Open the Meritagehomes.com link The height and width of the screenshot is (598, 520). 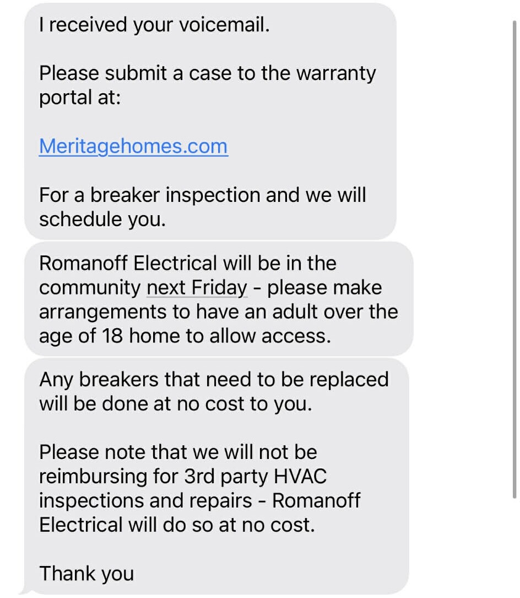(x=132, y=146)
